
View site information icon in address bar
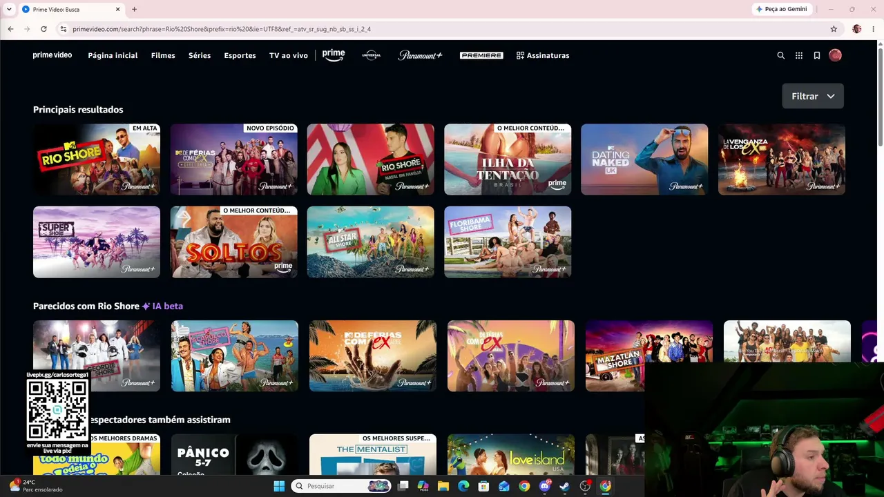[64, 29]
